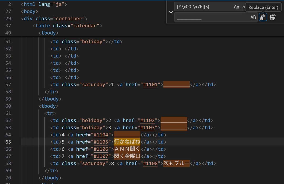284x184 pixels.
Task: Click the #1101 href link
Action: coord(150,85)
